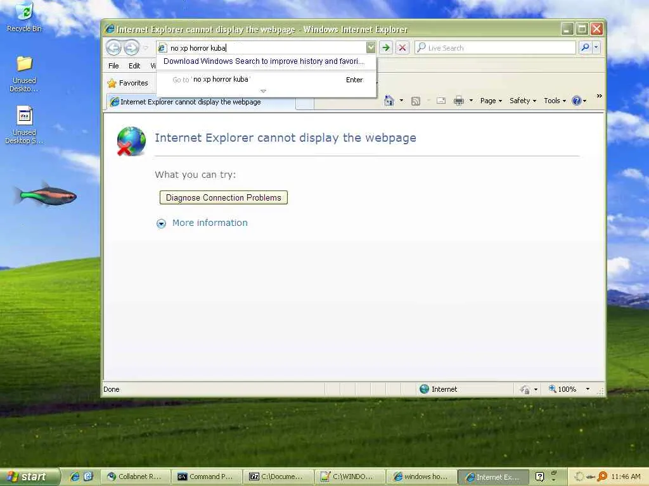Click the green Go arrow button
The image size is (649, 486).
pos(386,47)
